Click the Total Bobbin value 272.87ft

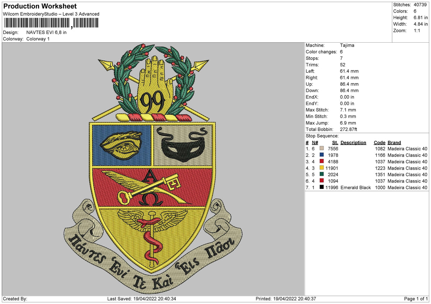point(349,129)
